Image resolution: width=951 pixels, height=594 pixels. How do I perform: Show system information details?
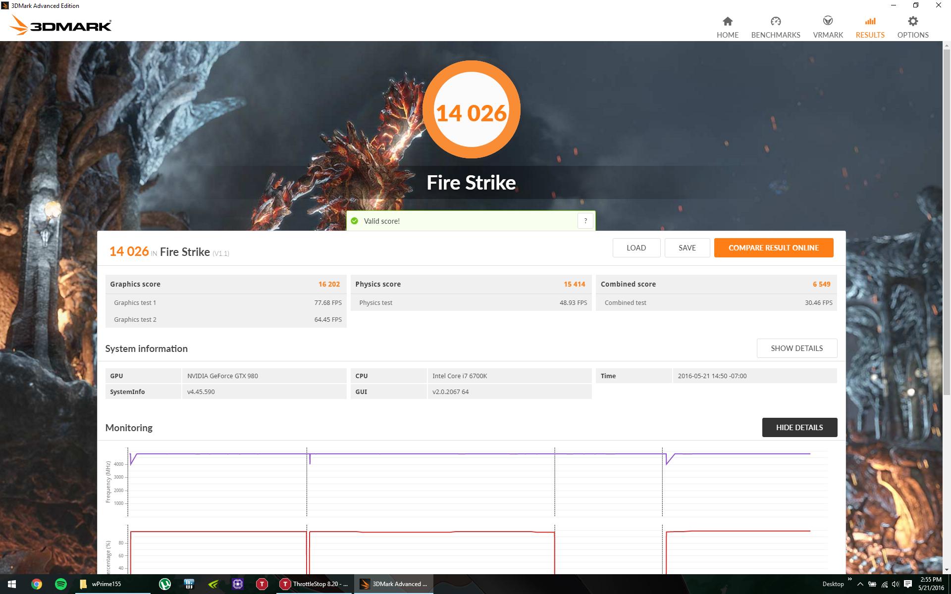pyautogui.click(x=796, y=348)
